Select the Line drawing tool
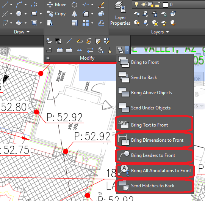This screenshot has width=205, height=201. tap(5, 5)
